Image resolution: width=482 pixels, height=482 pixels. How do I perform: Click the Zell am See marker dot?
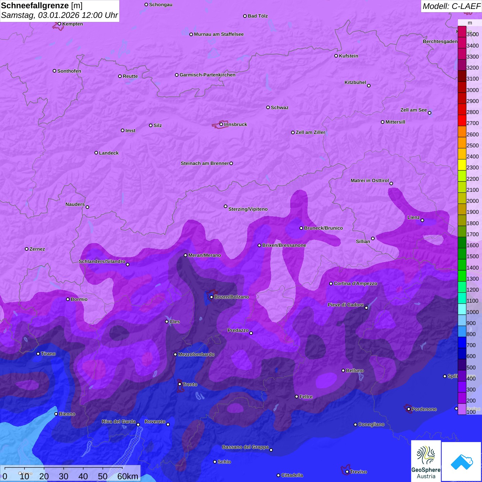coord(429,113)
